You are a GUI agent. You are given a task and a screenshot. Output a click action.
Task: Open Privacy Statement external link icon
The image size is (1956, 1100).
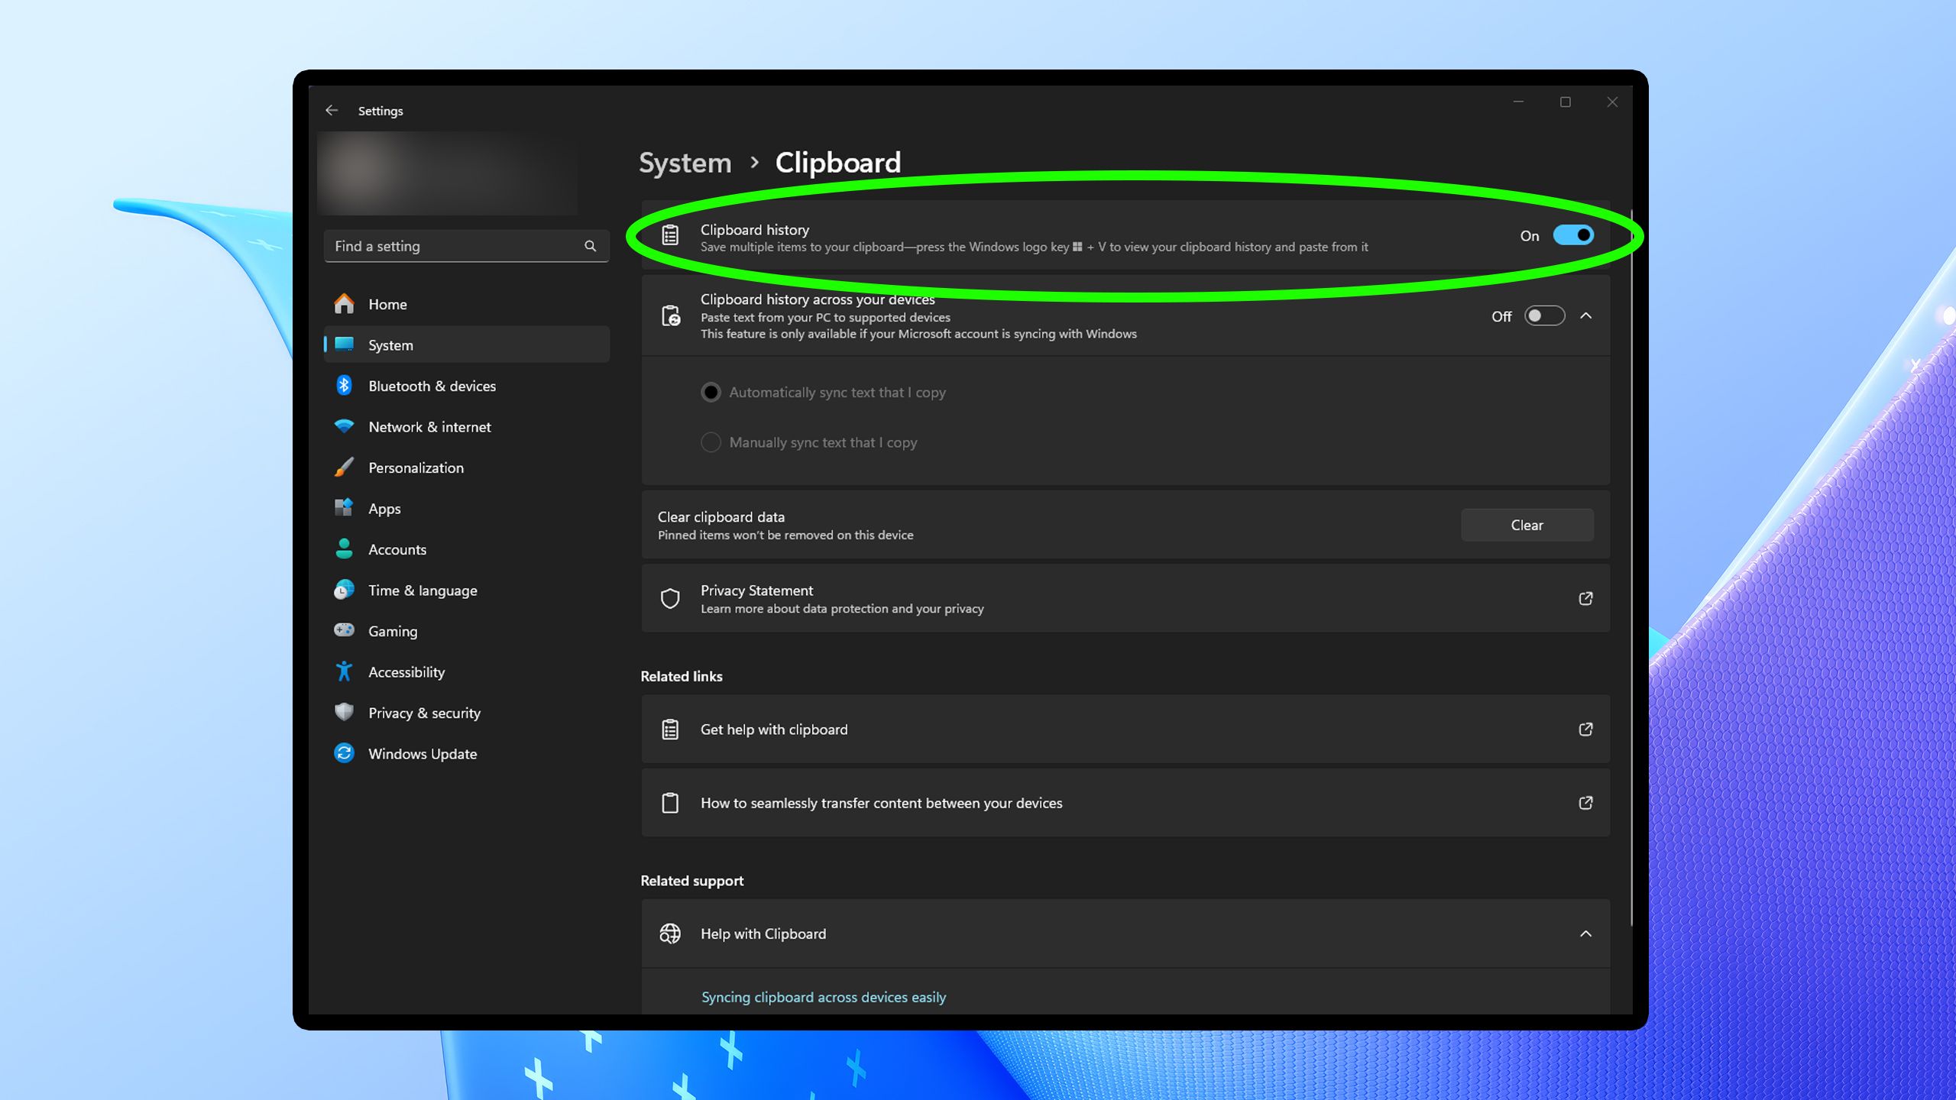pos(1585,598)
